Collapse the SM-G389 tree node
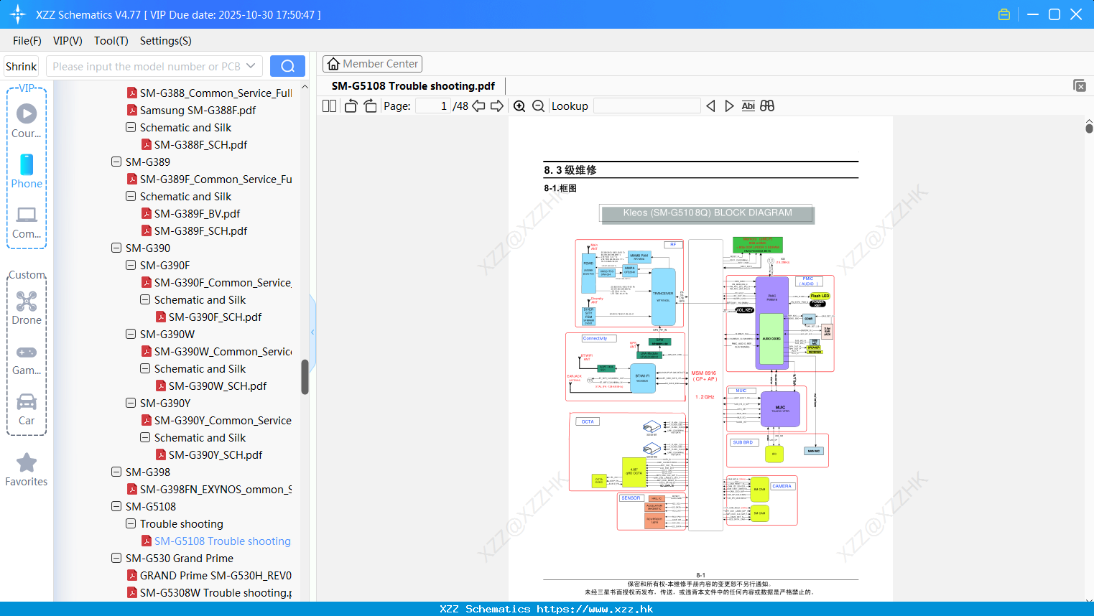The height and width of the screenshot is (616, 1094). click(116, 162)
